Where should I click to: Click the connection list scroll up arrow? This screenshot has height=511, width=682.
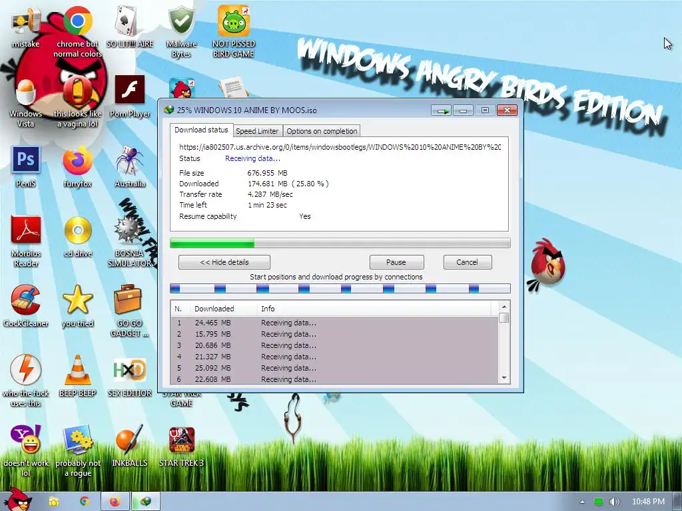coord(504,307)
